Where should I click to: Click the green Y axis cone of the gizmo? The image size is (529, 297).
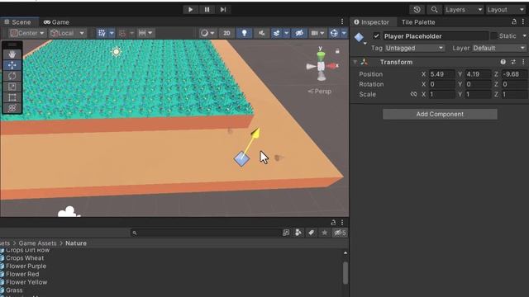point(321,55)
